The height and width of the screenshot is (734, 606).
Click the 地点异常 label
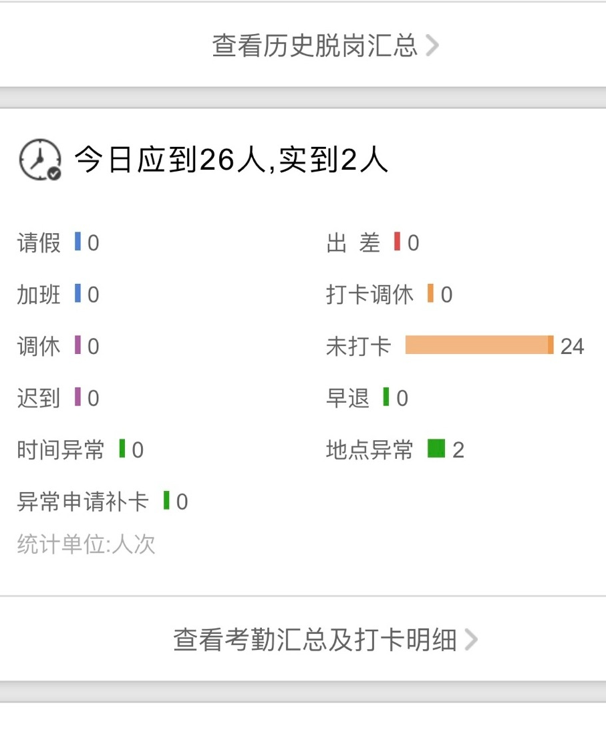point(369,450)
